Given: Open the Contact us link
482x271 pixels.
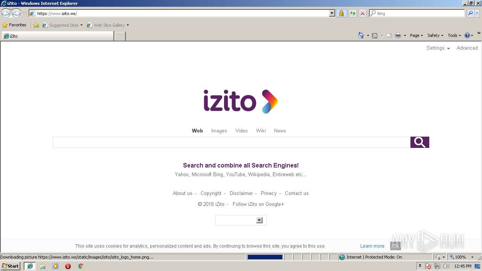Looking at the screenshot, I should 297,193.
